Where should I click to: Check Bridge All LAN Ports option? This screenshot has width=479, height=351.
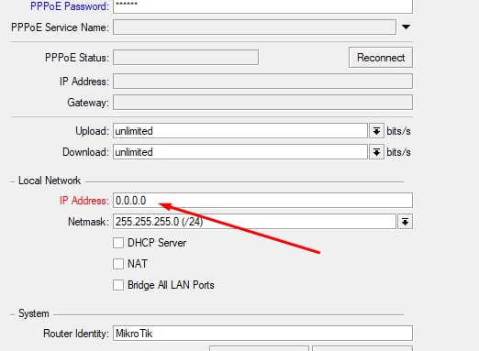(x=118, y=285)
